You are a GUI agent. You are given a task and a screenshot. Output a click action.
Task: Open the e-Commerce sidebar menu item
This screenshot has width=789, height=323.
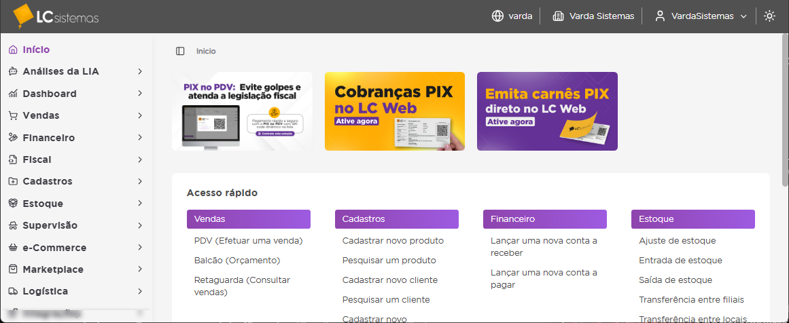point(76,248)
